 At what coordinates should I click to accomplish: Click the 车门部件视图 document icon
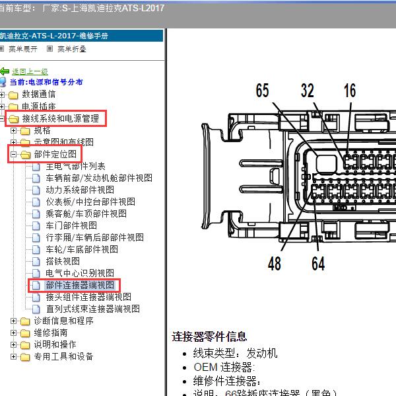pos(36,225)
